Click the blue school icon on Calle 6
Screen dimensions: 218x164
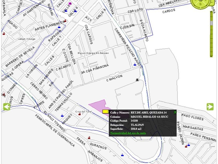75,11
